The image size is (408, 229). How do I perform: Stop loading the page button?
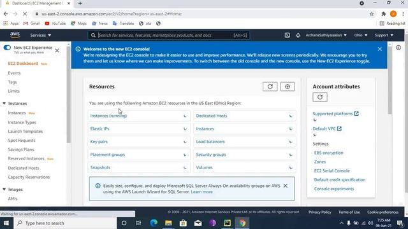point(25,14)
